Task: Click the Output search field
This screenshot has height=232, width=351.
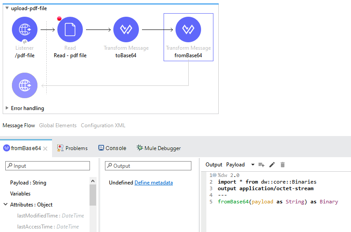Action: click(x=148, y=166)
